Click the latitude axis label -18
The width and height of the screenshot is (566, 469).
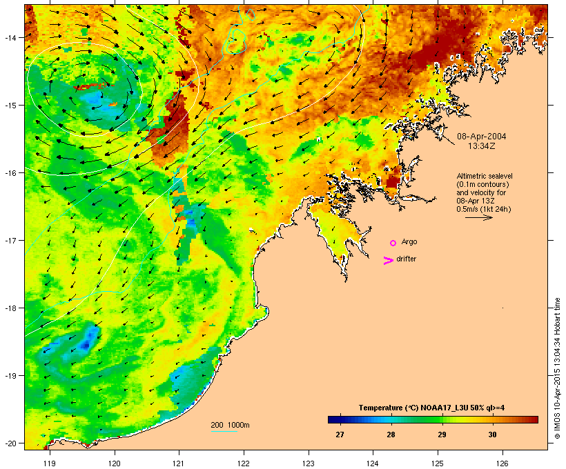point(10,308)
